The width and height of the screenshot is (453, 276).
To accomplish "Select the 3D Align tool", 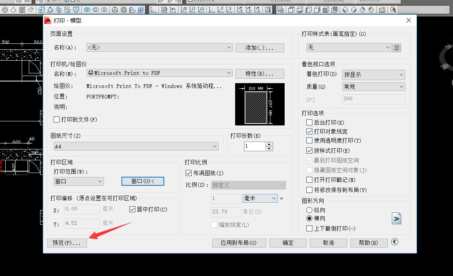I will (x=133, y=10).
